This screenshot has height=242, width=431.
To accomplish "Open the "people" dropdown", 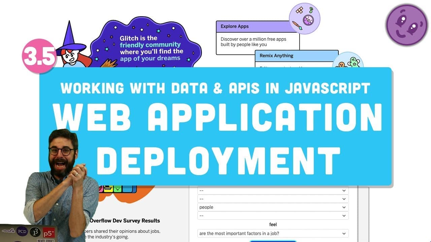I will [x=273, y=207].
